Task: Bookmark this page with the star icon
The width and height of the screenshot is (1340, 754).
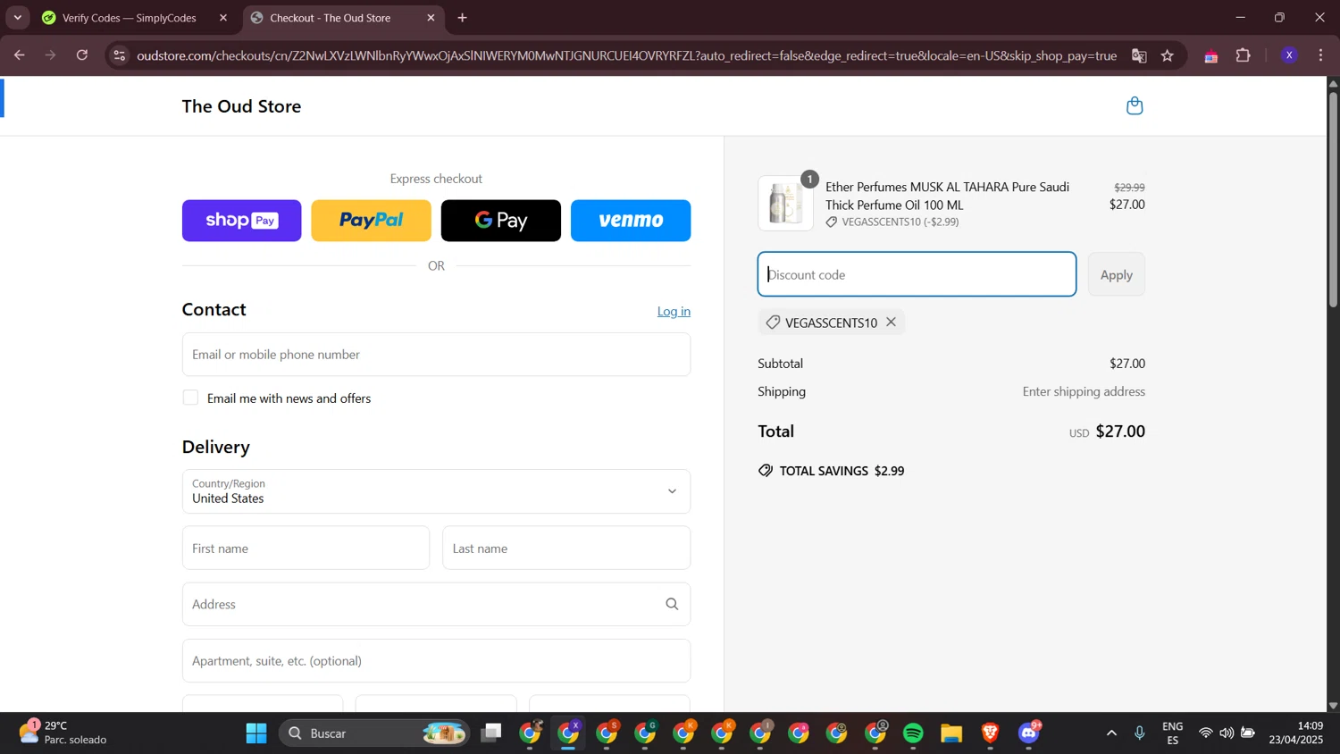Action: 1167,55
